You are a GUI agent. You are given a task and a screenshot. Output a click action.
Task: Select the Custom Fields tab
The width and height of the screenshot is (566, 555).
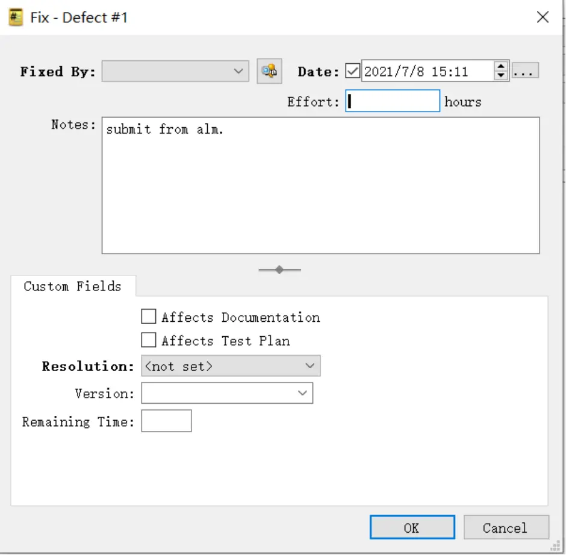(73, 286)
